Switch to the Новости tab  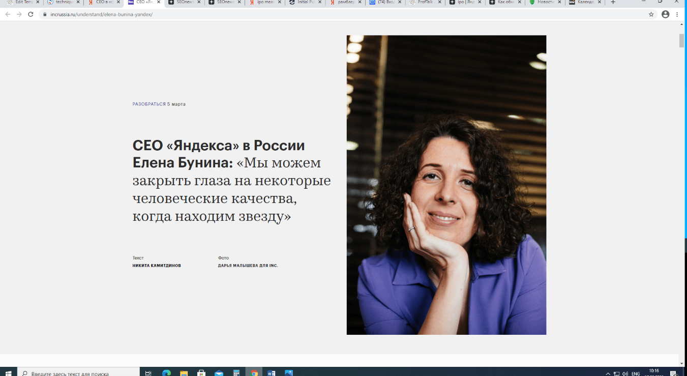click(545, 3)
